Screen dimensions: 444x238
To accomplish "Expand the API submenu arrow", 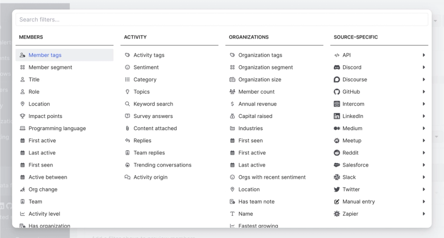I will click(424, 55).
